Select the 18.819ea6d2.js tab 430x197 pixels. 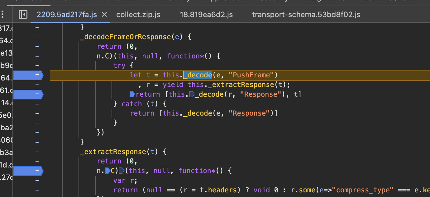pyautogui.click(x=206, y=14)
